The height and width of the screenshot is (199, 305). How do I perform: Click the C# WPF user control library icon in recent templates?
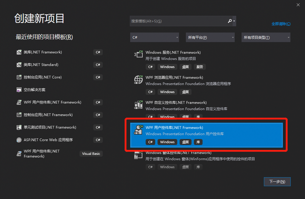pos(19,102)
